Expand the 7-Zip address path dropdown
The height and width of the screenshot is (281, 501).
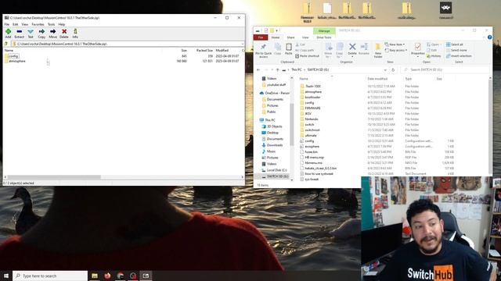tap(242, 44)
